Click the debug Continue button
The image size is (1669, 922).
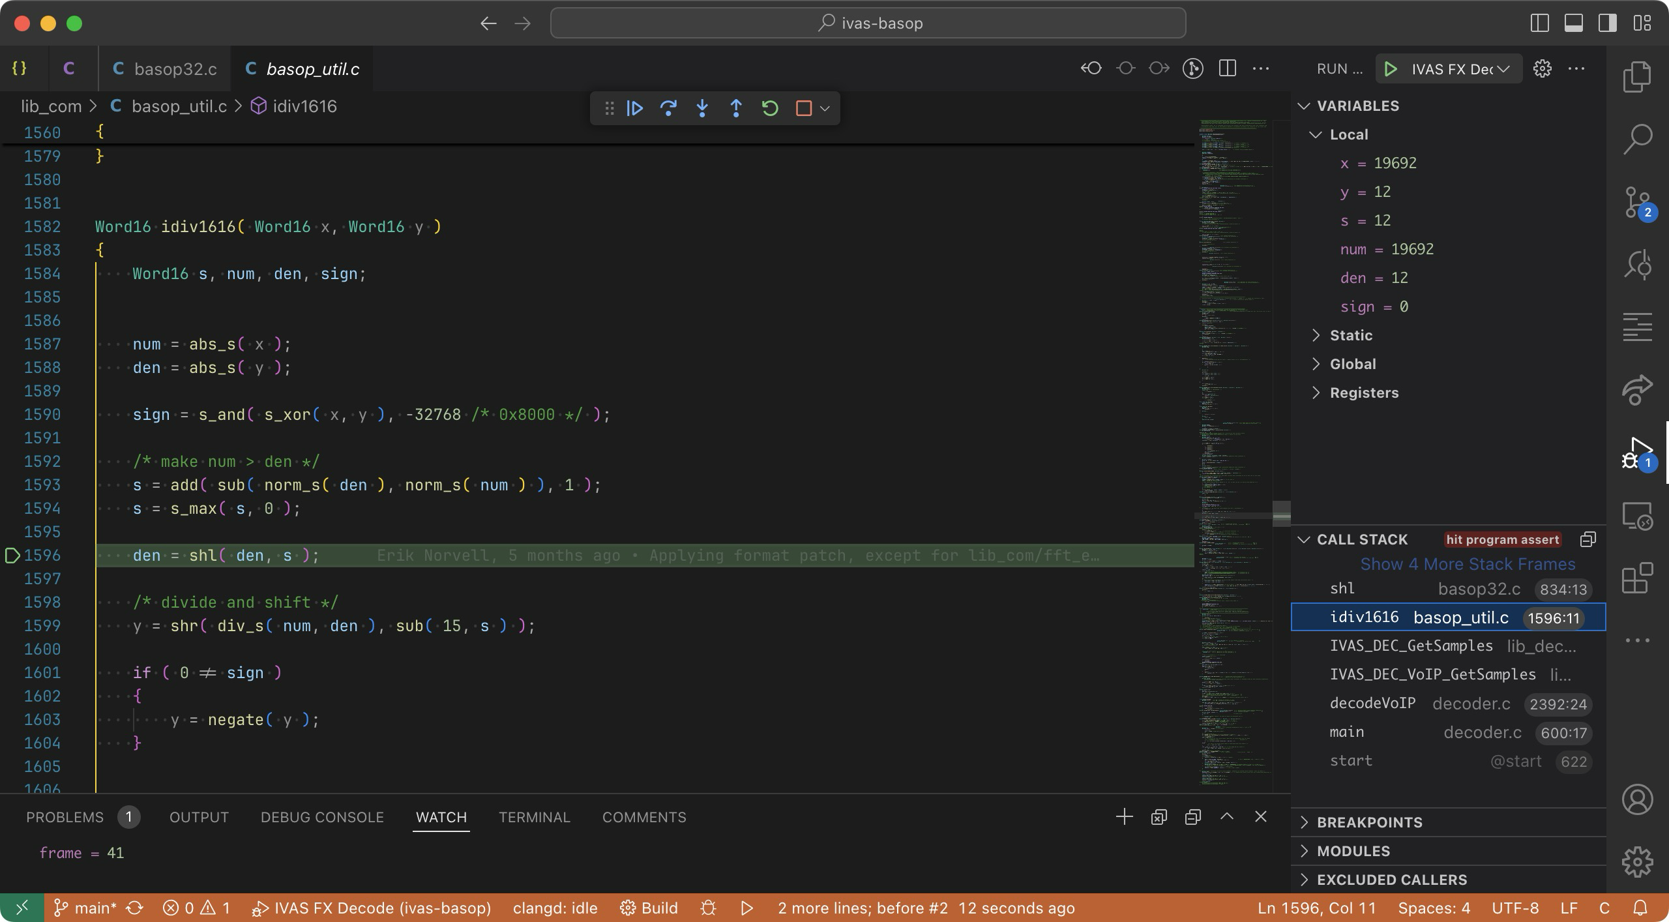[x=634, y=108]
